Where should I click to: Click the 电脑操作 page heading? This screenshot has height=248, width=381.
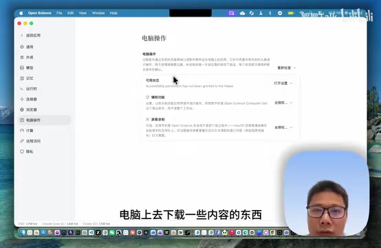154,38
